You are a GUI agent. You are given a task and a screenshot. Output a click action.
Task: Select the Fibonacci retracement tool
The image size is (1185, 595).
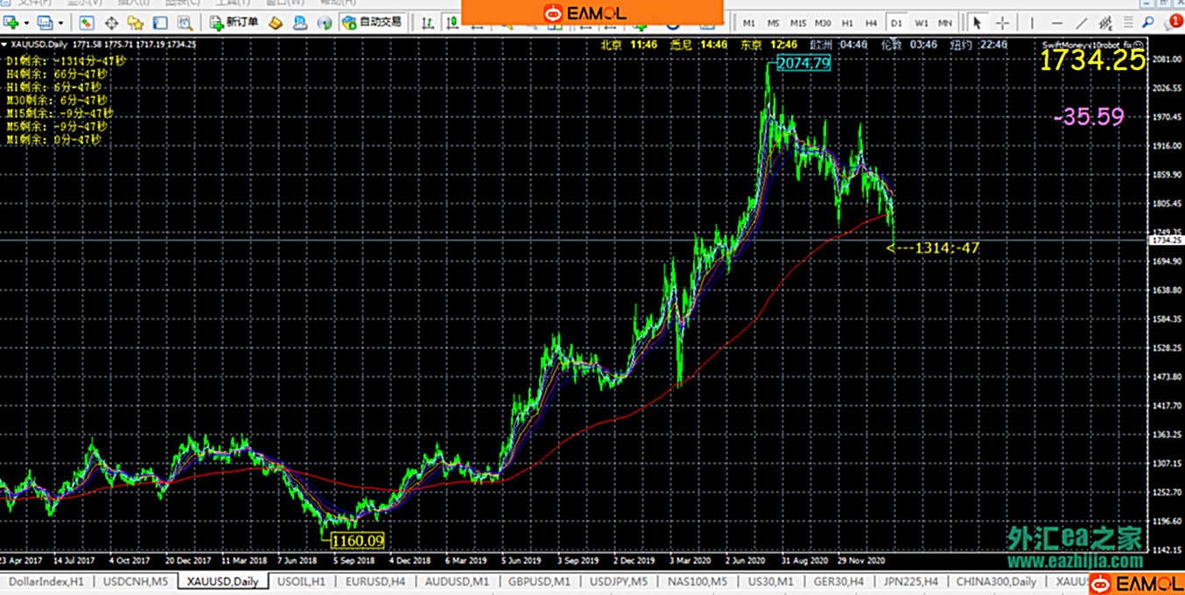coord(1130,23)
